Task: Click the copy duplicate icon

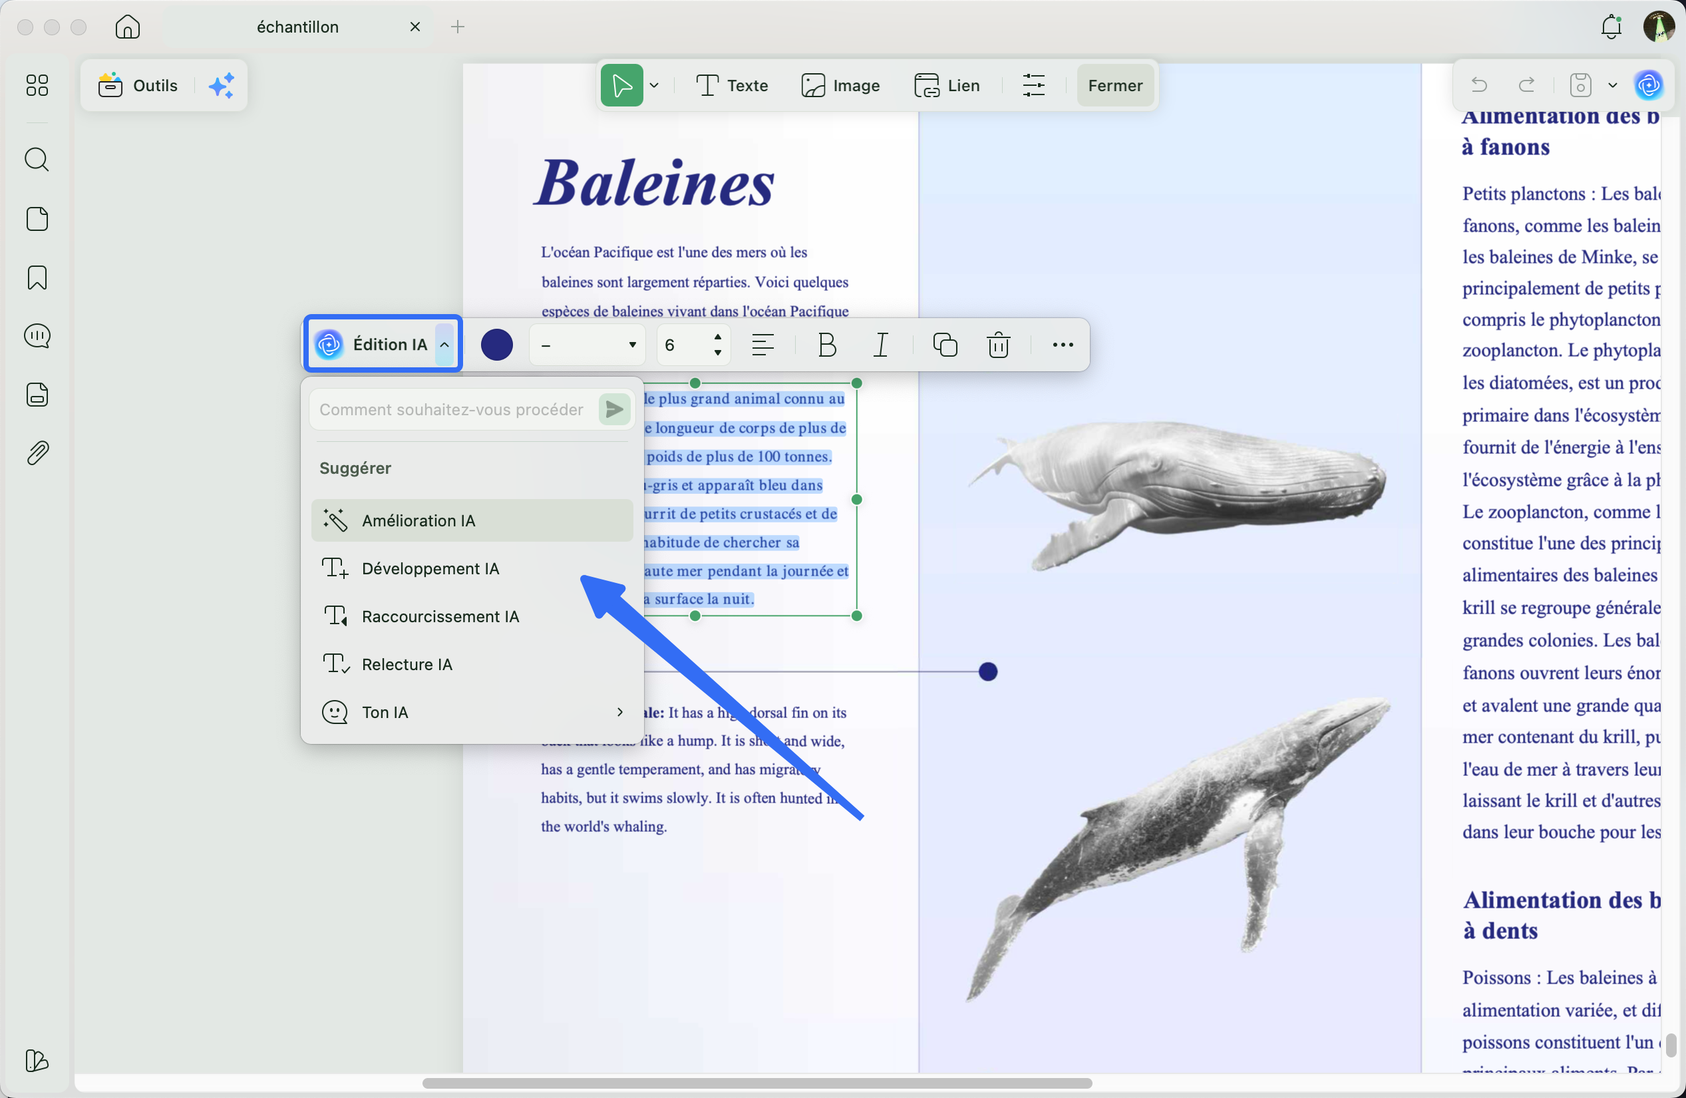Action: [945, 345]
